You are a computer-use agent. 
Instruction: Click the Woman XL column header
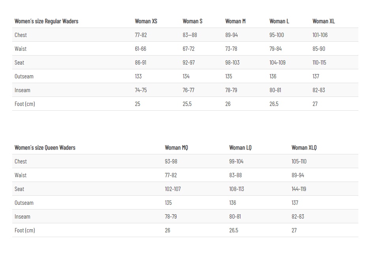coord(323,21)
